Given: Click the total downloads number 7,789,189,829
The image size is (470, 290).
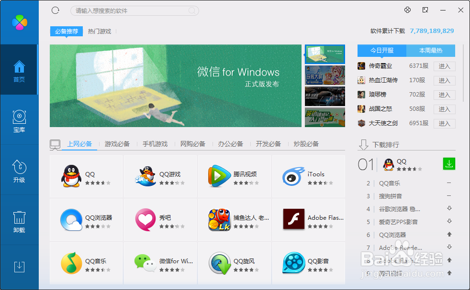Looking at the screenshot, I should point(432,31).
